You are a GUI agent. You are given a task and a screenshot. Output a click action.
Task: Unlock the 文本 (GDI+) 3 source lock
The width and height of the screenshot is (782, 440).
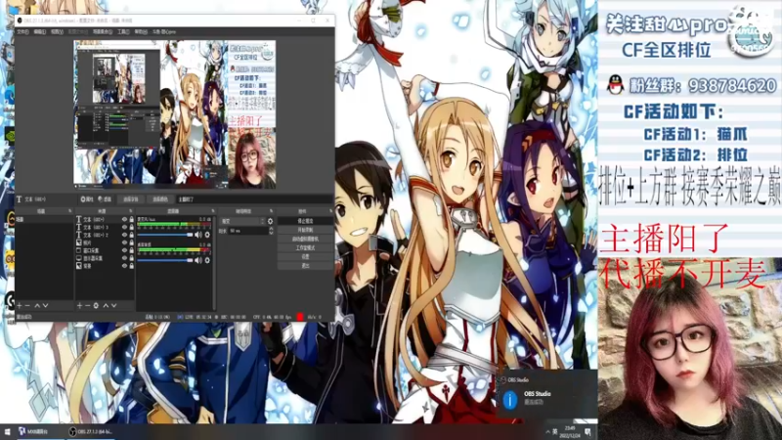132,227
